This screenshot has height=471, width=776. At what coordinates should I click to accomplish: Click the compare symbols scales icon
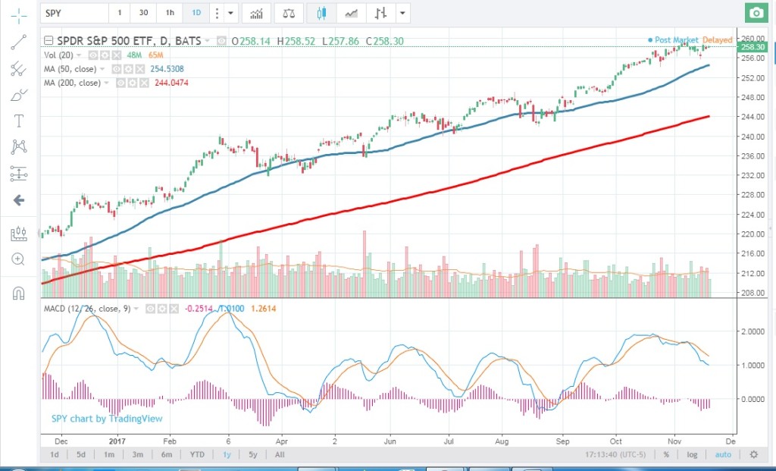[288, 13]
